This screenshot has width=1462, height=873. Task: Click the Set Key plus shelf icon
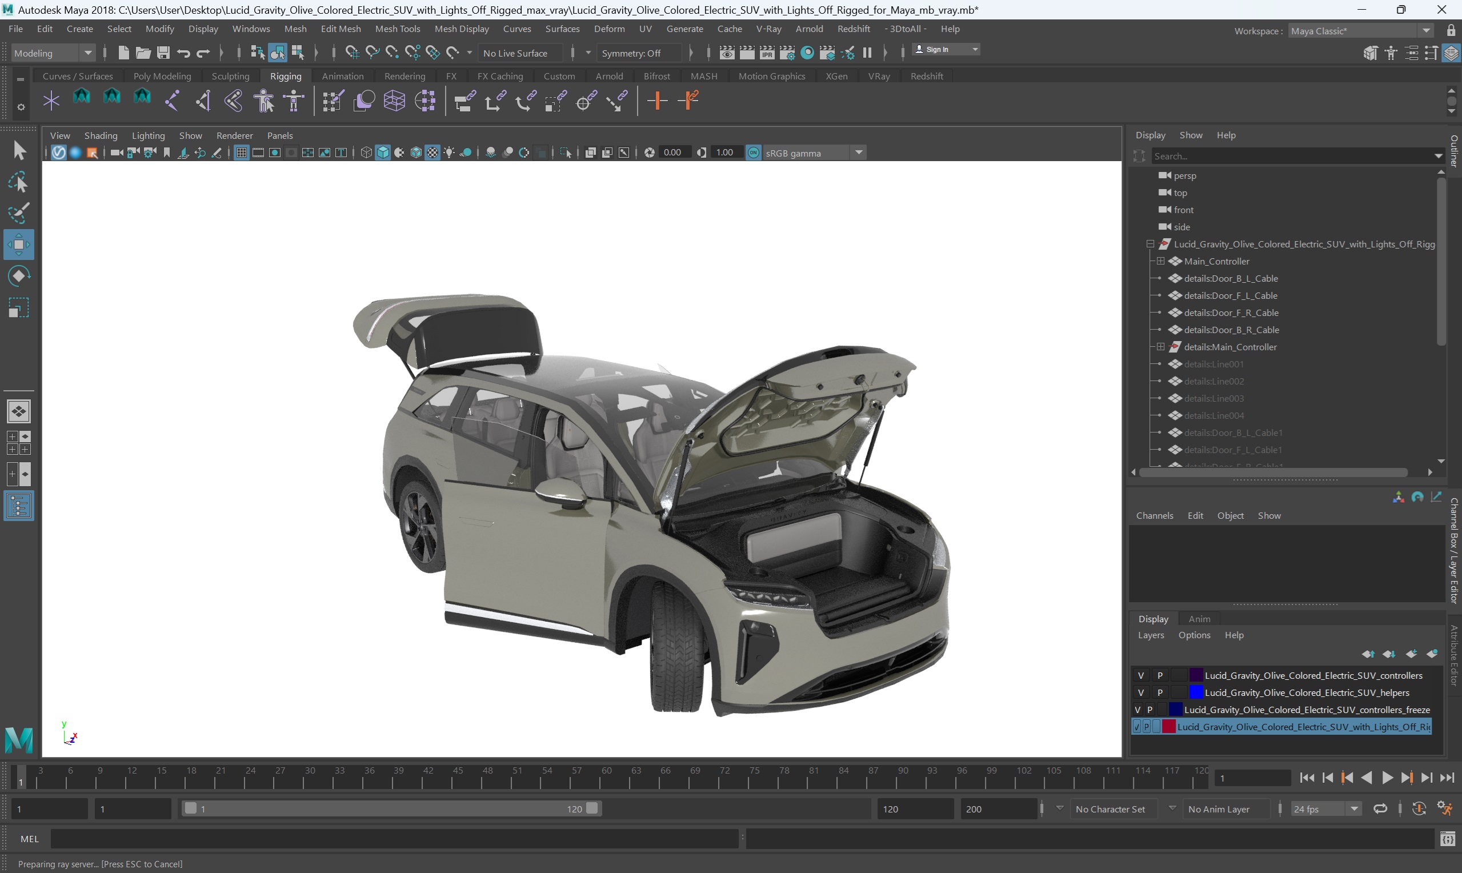[x=658, y=101]
